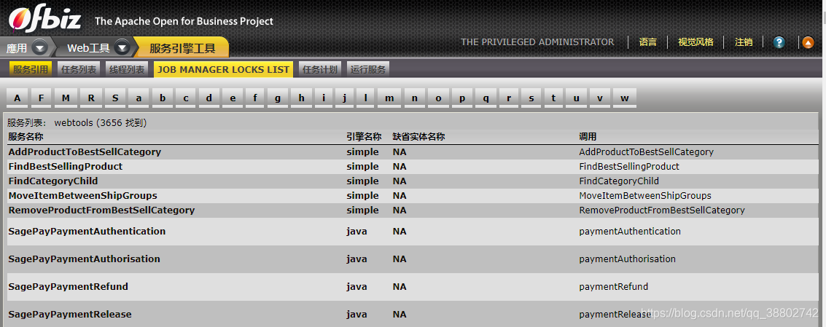
Task: Filter services by lowercase letter h
Action: click(301, 98)
